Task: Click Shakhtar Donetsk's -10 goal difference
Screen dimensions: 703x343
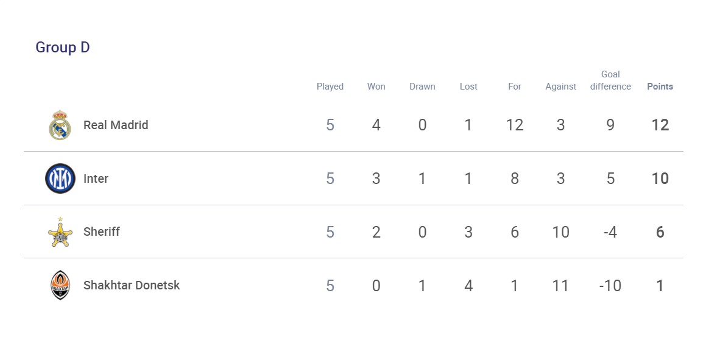Action: point(610,285)
